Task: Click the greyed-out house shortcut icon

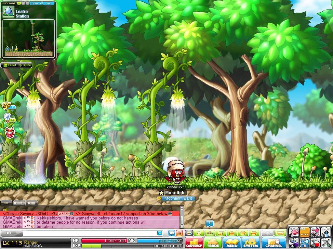Action: point(268,233)
